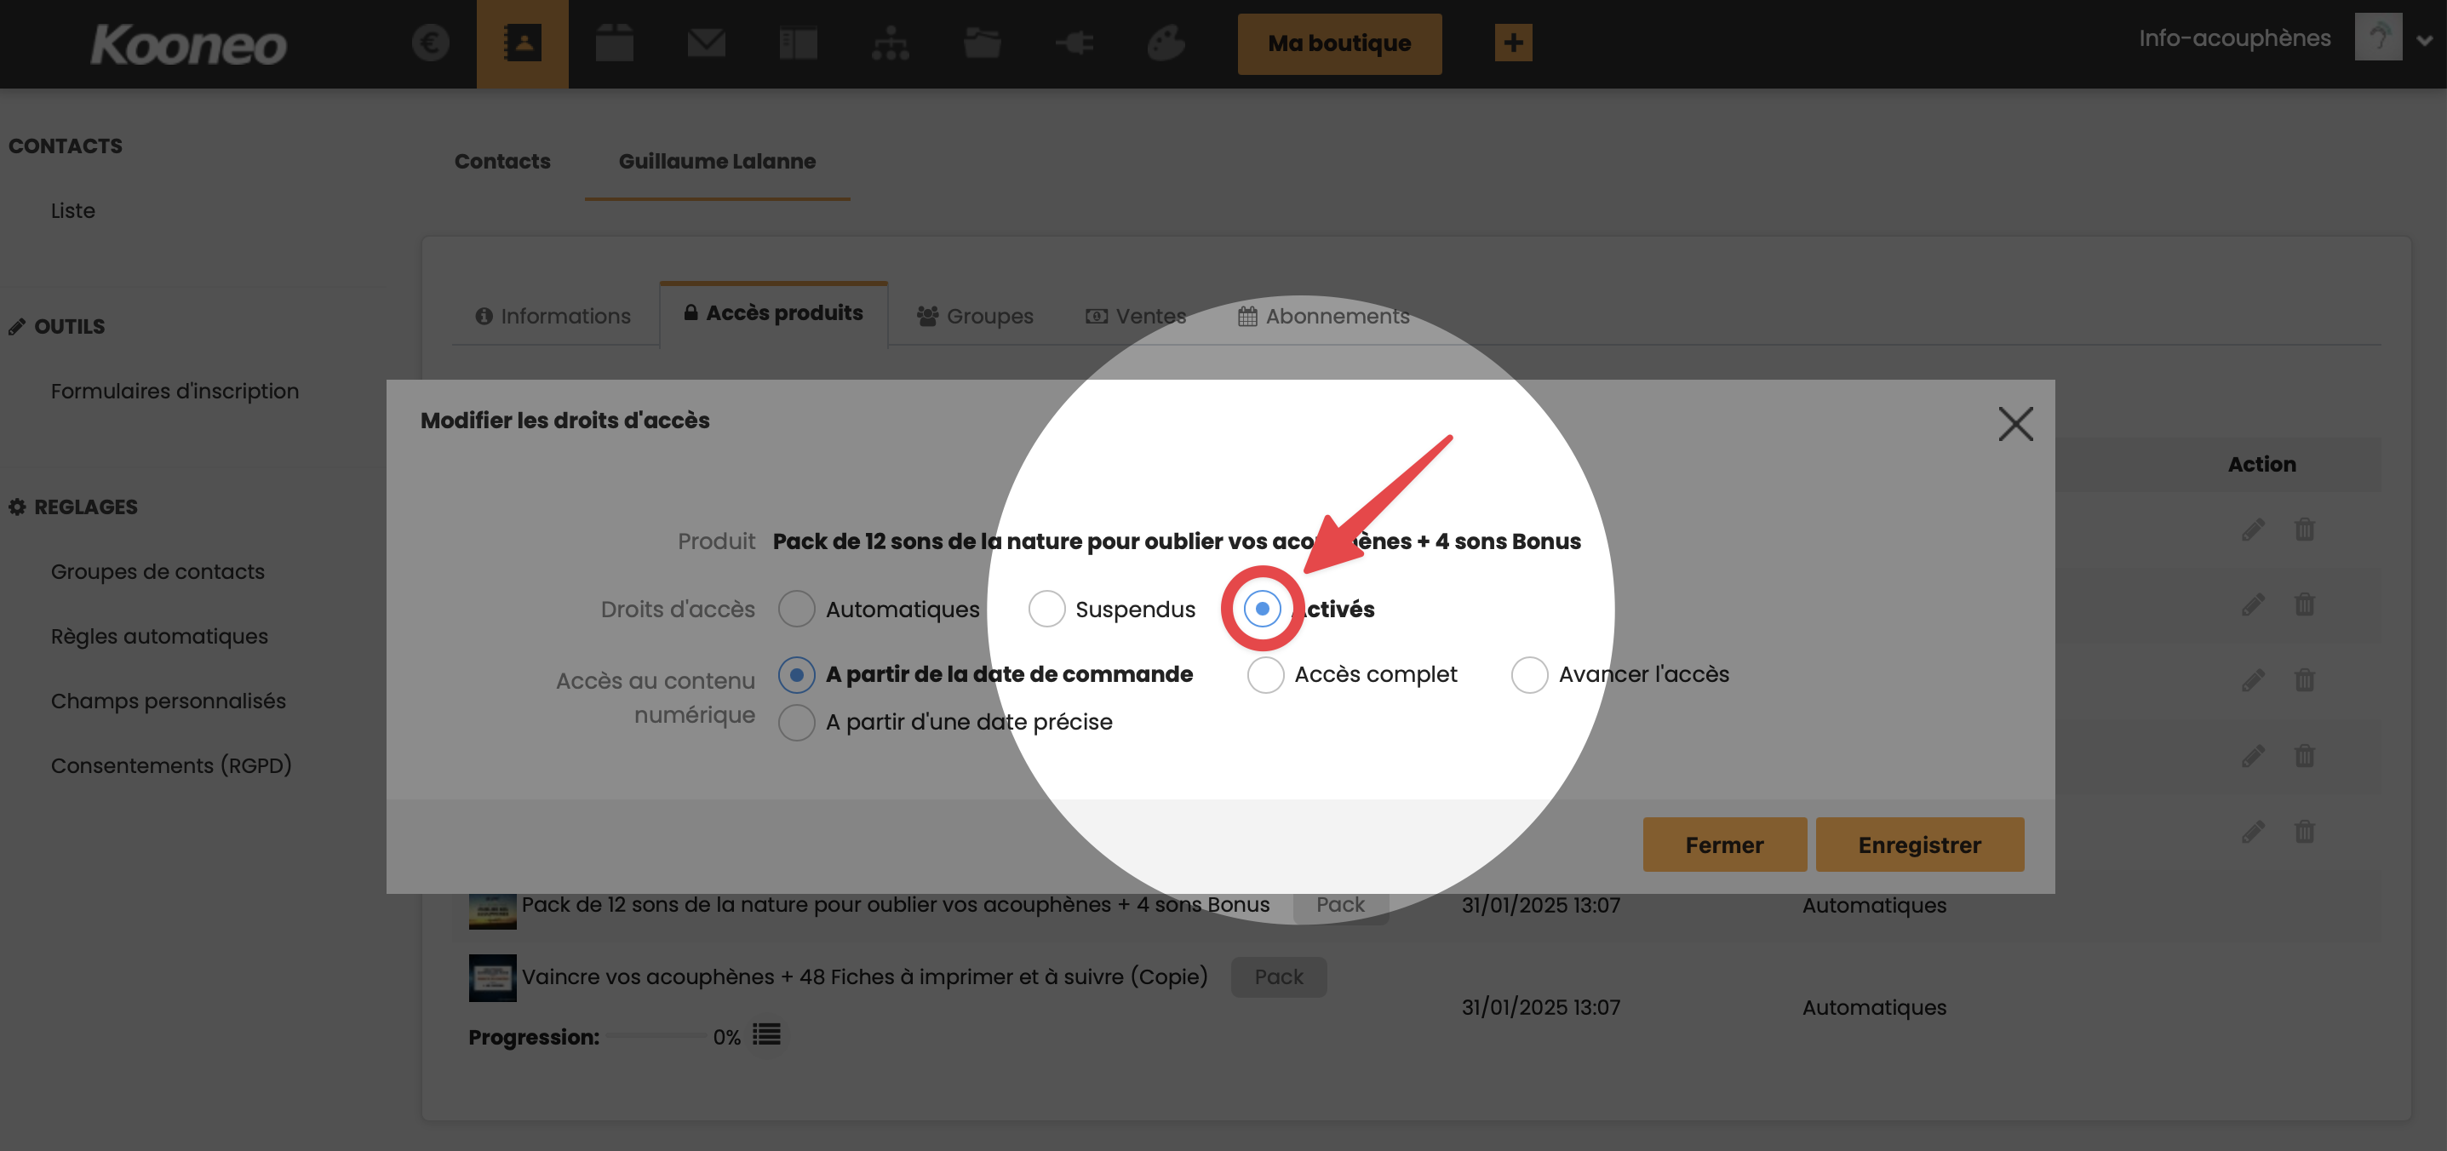This screenshot has width=2447, height=1151.
Task: Select the Activés access rights radio
Action: click(1263, 609)
